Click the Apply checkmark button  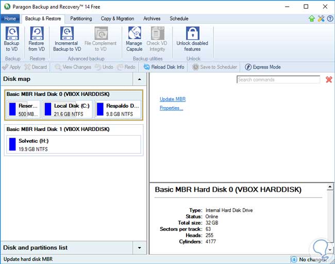pos(11,67)
